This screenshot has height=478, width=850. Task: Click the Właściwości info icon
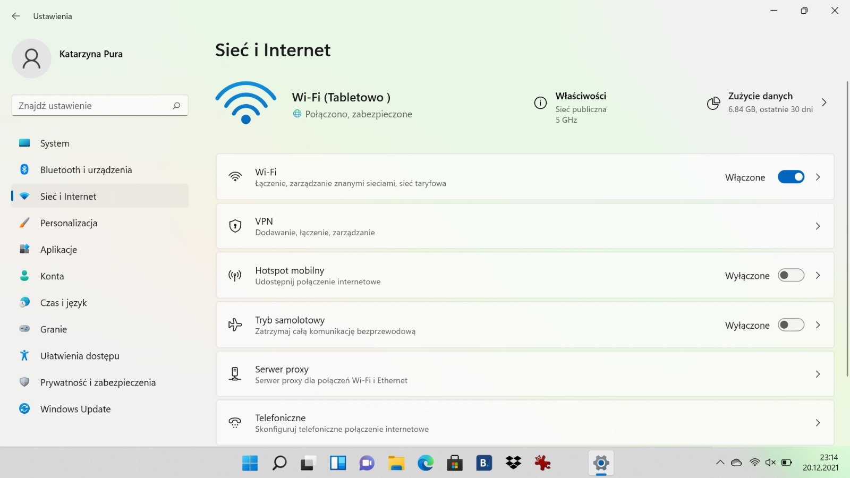click(x=540, y=103)
